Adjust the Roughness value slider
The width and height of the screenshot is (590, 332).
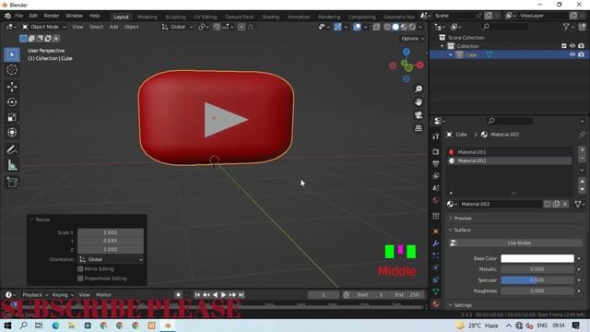click(537, 291)
